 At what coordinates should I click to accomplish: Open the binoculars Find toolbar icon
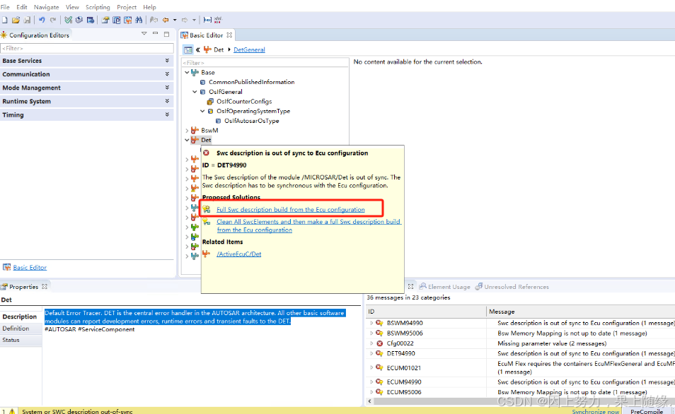(139, 20)
